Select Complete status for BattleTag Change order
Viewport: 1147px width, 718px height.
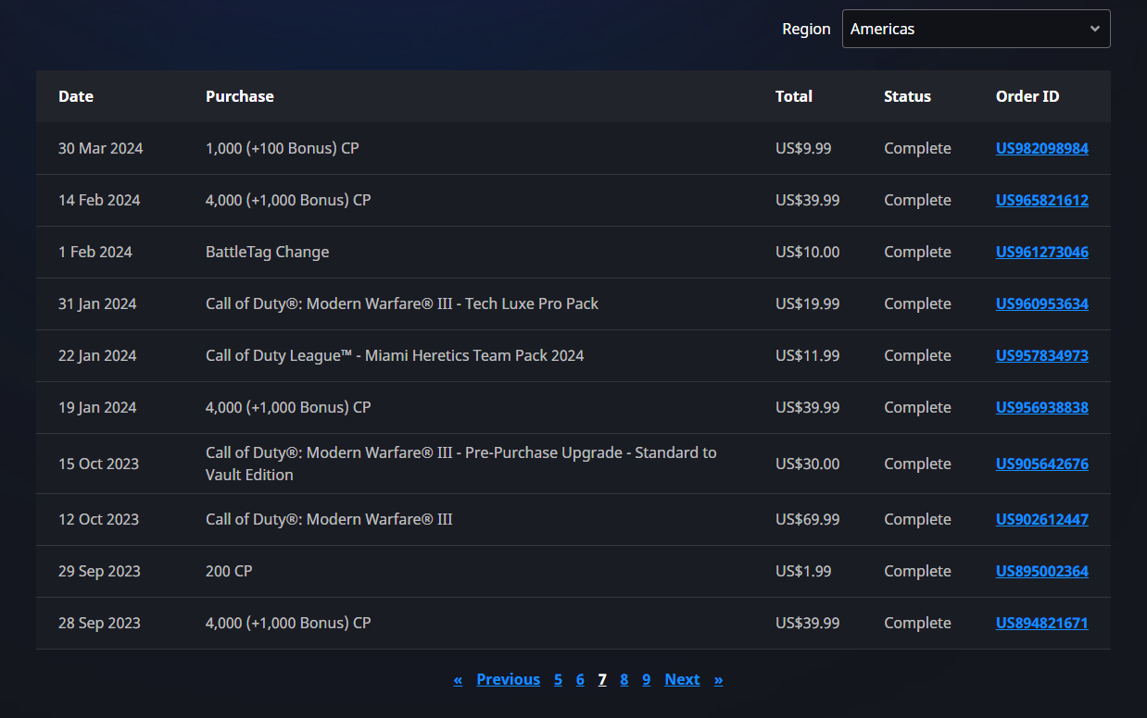pyautogui.click(x=917, y=252)
